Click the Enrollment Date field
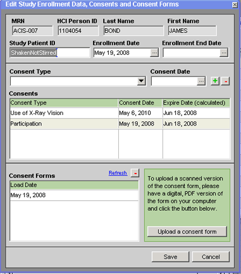Viewport: 241px width, 274px height. pyautogui.click(x=122, y=53)
